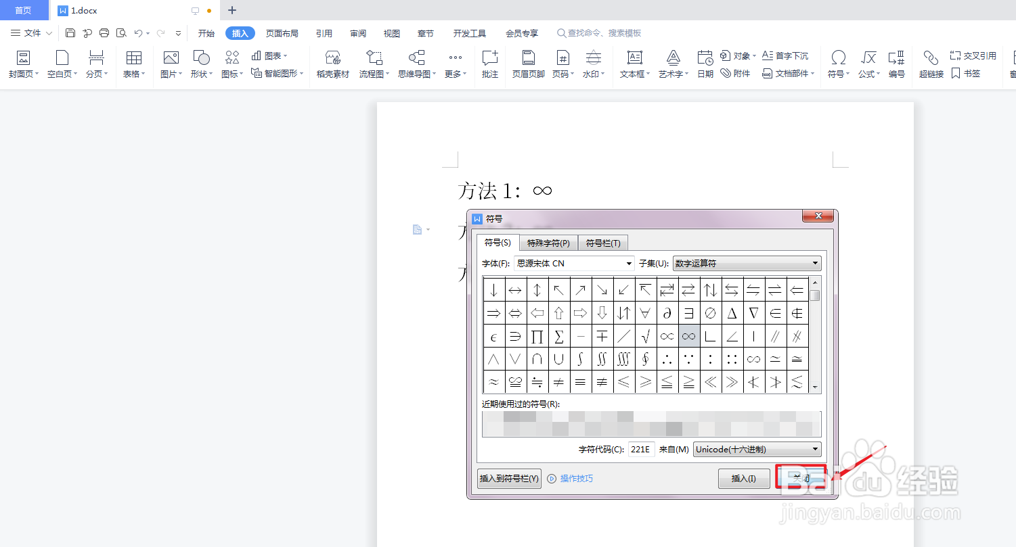
Task: Click the Picture (图片) insert icon
Action: pos(171,65)
